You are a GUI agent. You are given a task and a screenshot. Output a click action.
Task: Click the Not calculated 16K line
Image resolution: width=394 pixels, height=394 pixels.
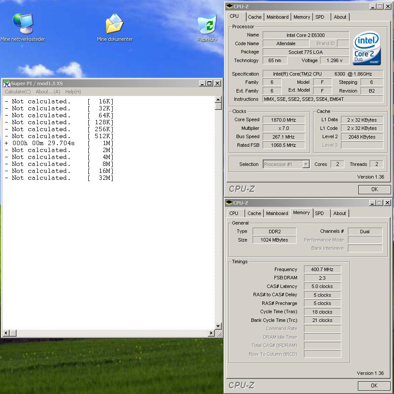coord(59,102)
